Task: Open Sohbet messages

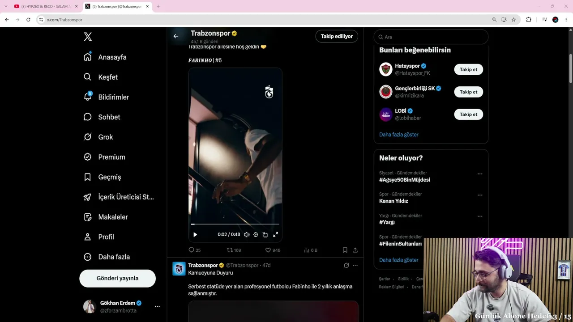Action: [x=102, y=117]
